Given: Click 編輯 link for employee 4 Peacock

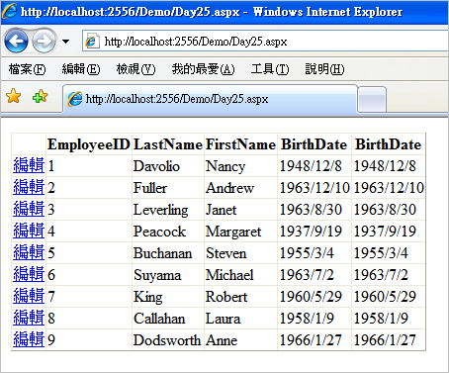Looking at the screenshot, I should (x=29, y=231).
